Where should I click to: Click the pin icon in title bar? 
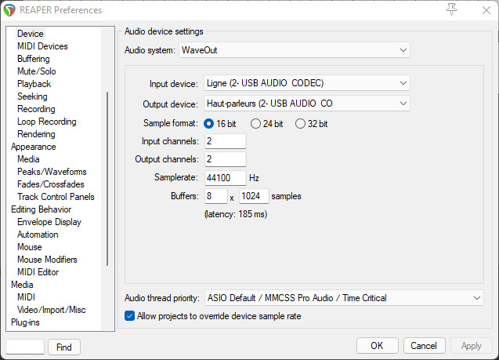click(x=451, y=9)
